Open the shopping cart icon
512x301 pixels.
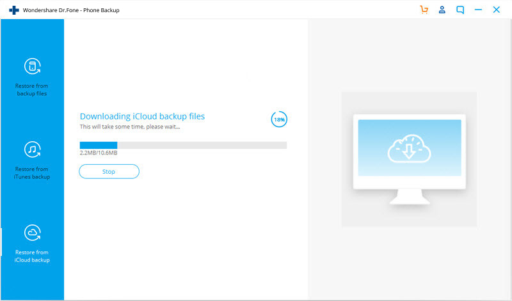[x=424, y=10]
